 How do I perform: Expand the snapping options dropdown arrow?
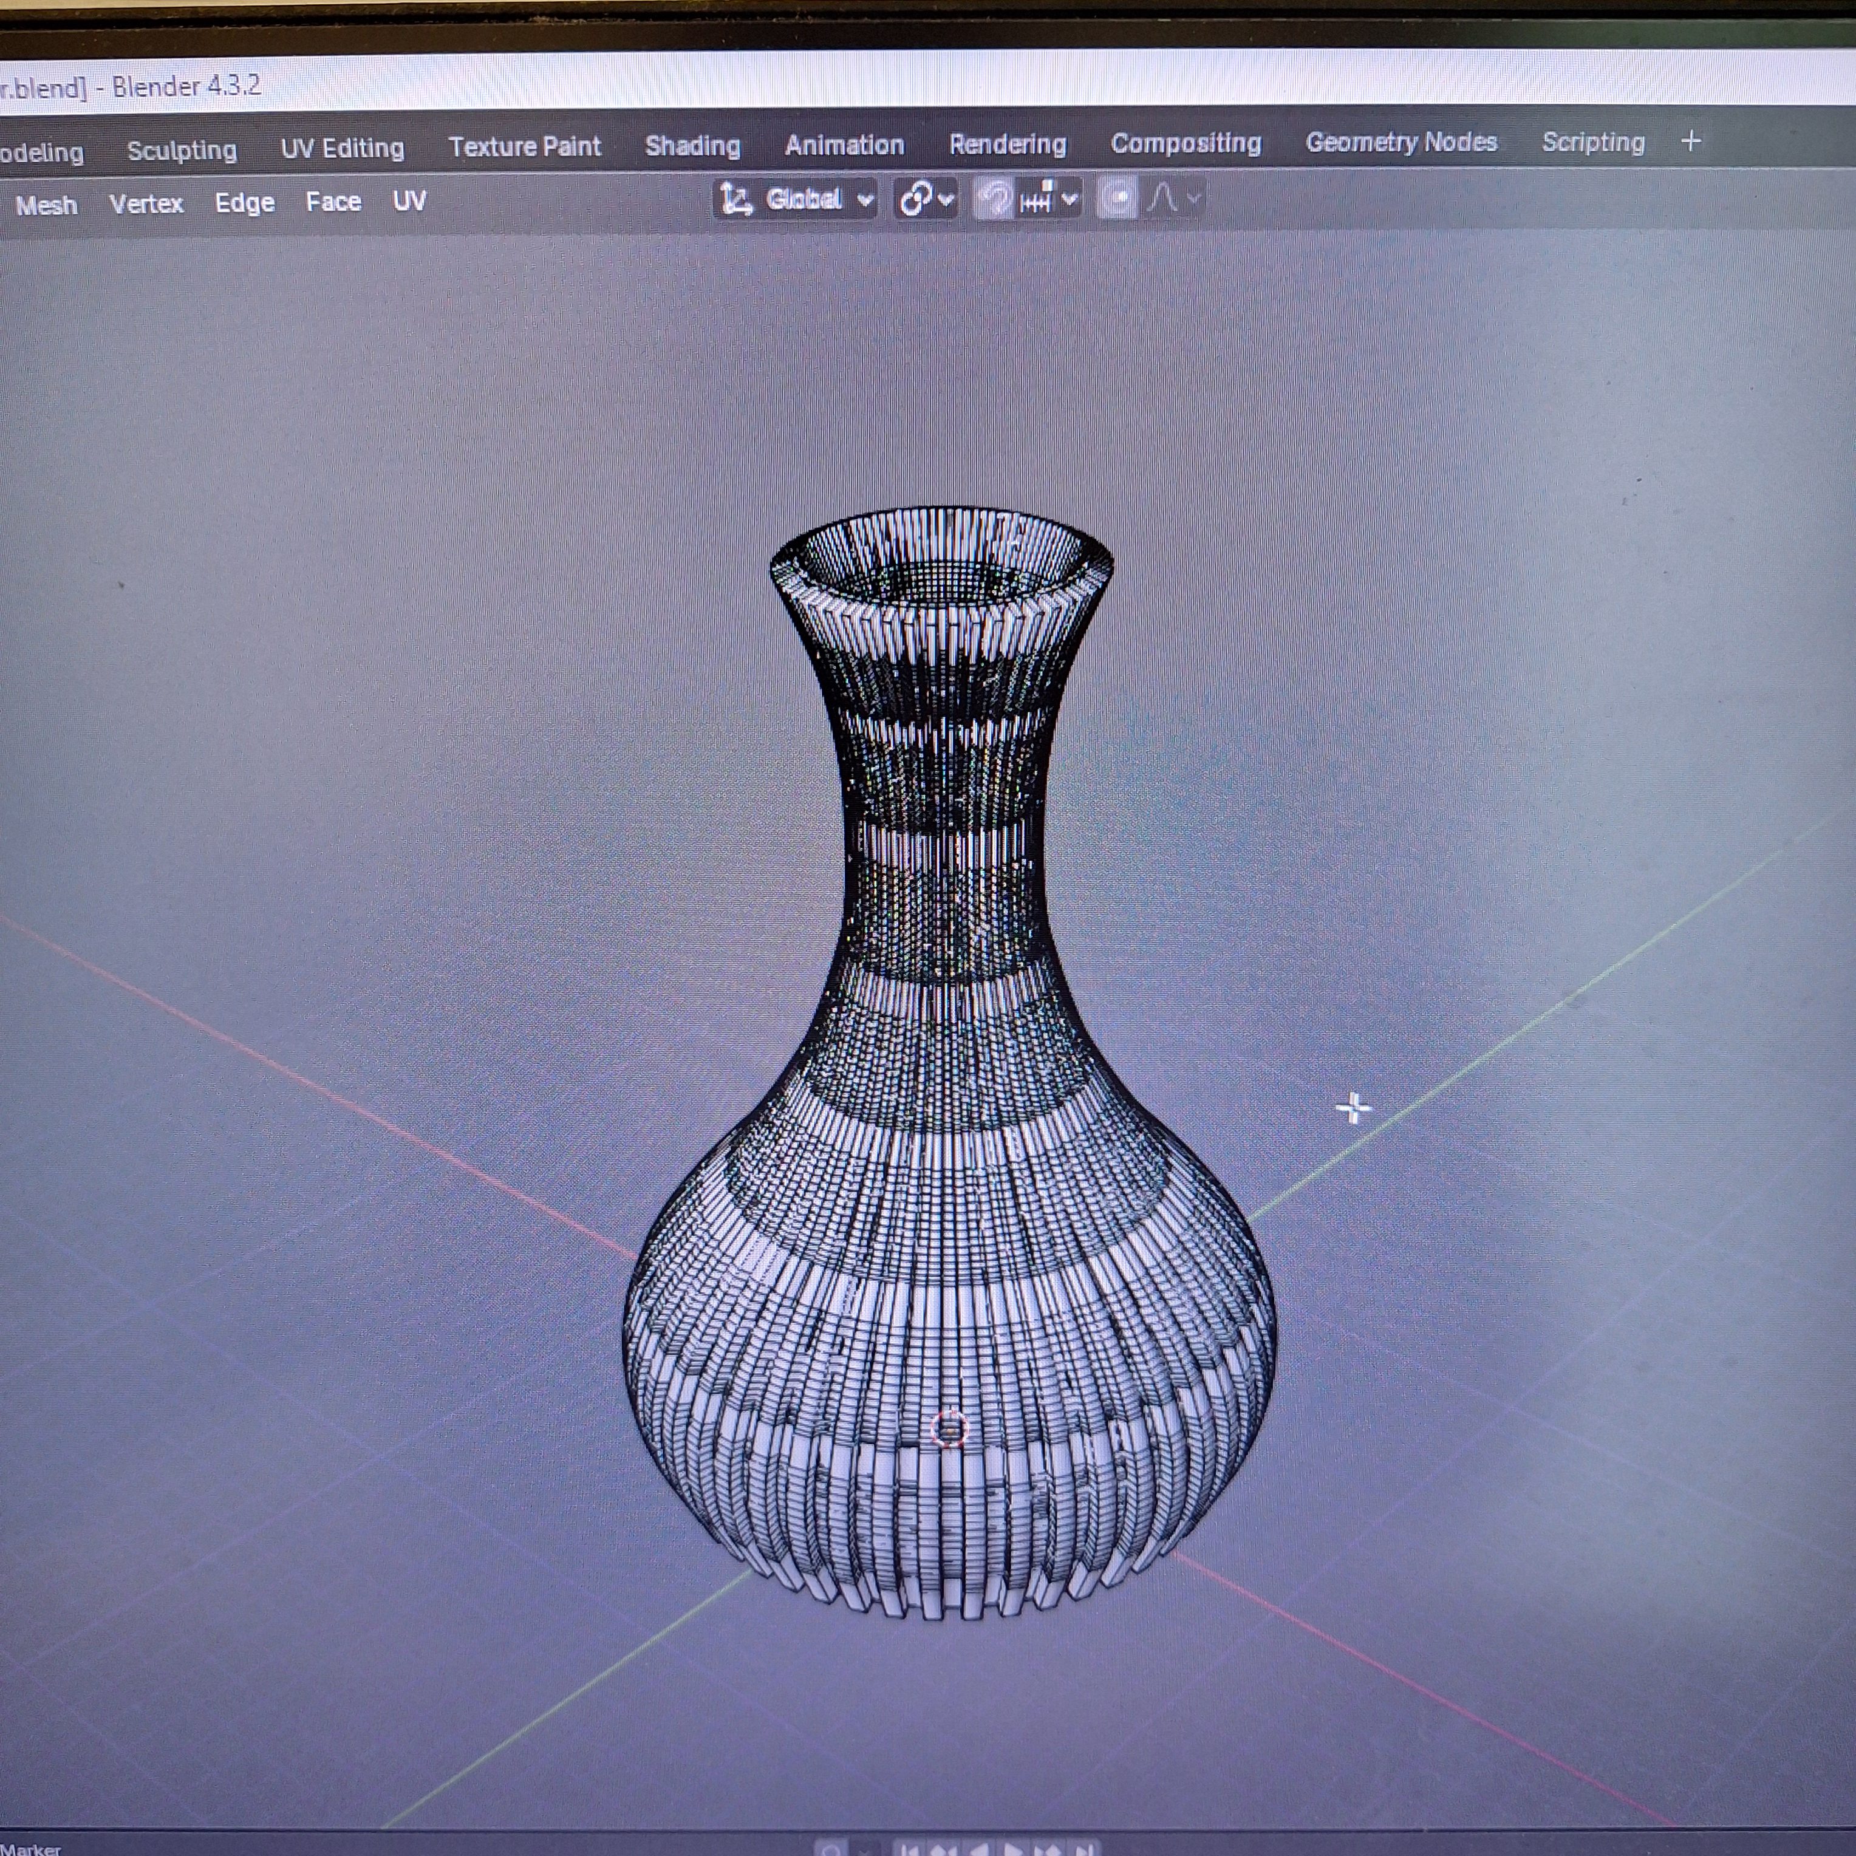tap(1070, 200)
